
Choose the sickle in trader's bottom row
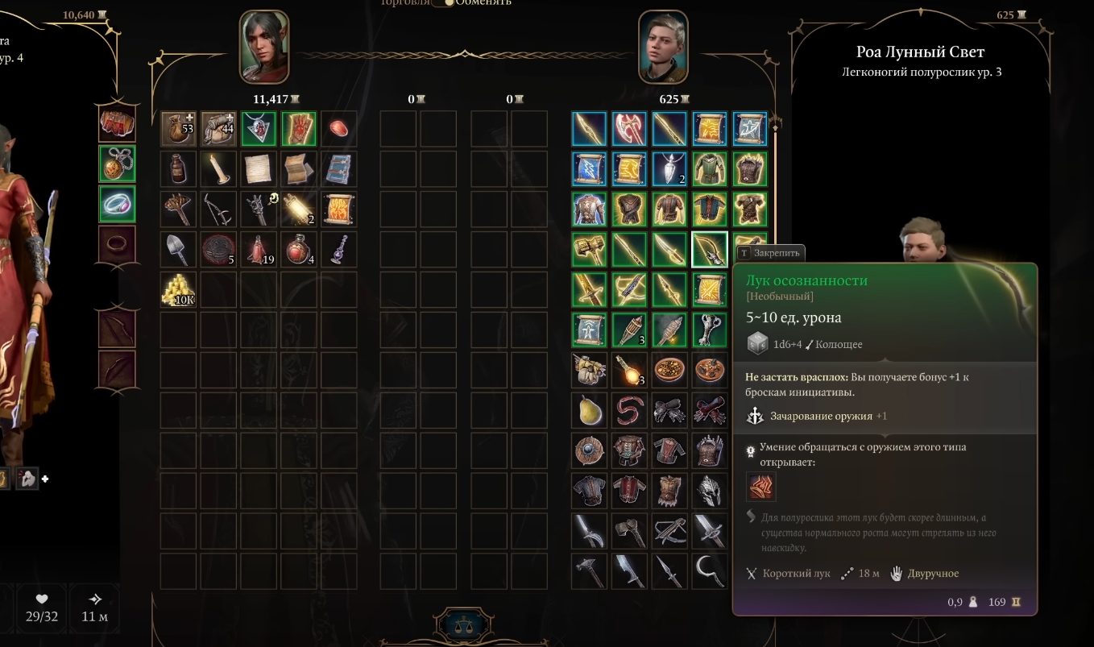click(x=710, y=572)
